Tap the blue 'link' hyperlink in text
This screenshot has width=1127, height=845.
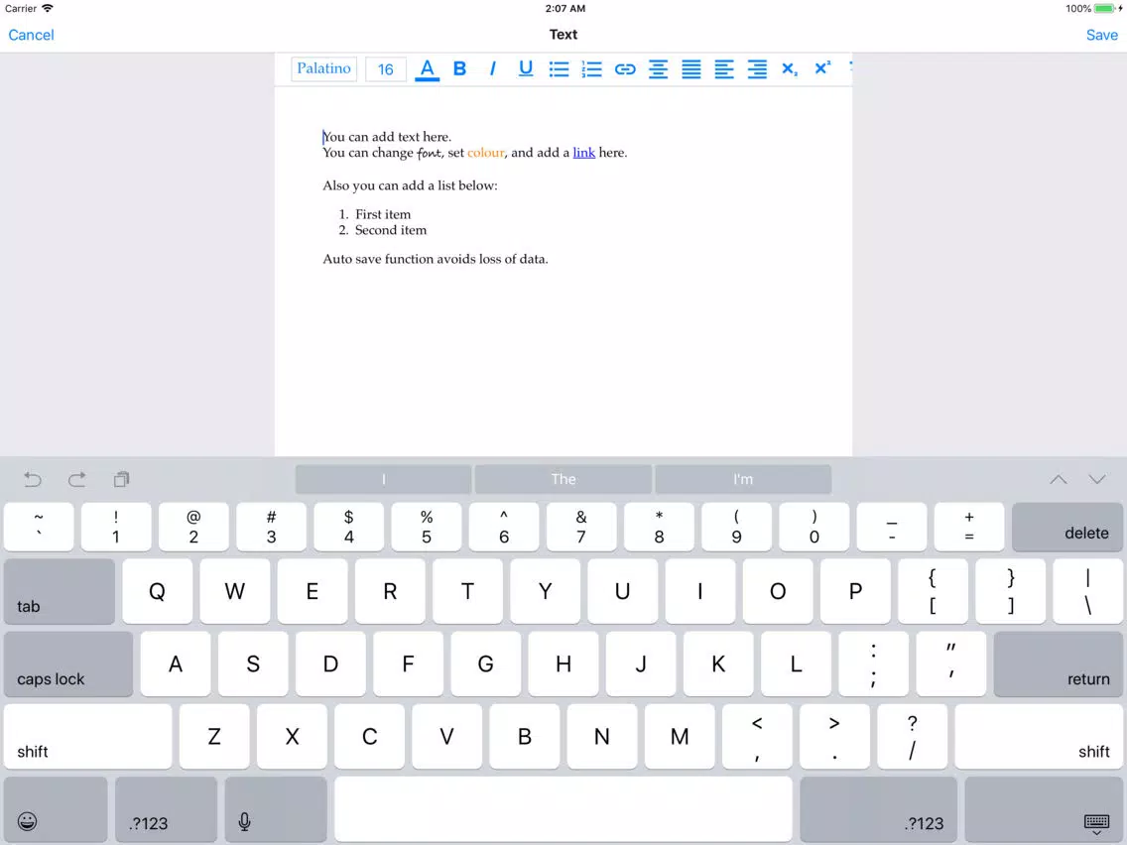click(x=583, y=153)
